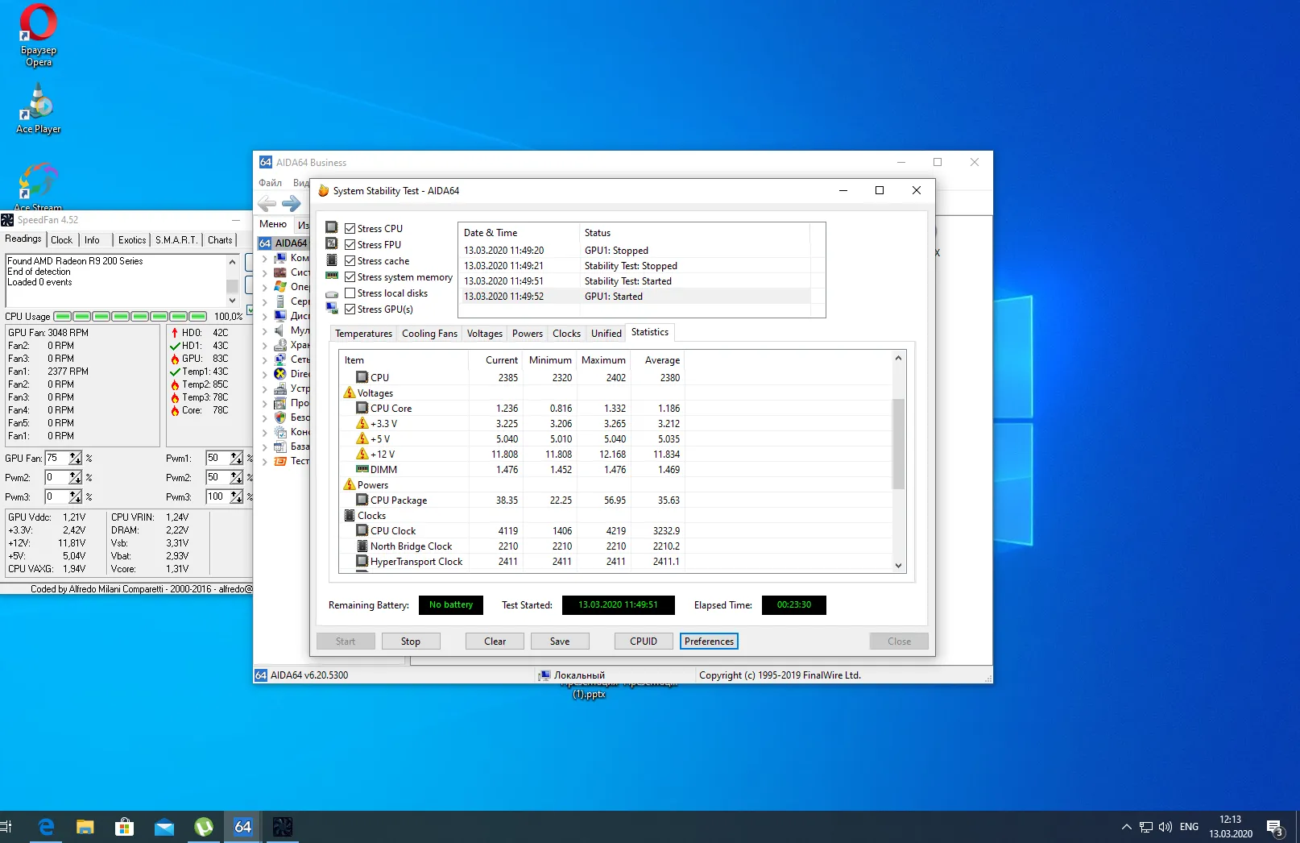Uncheck Stress GPU(s) option
Image resolution: width=1300 pixels, height=843 pixels.
coord(350,309)
